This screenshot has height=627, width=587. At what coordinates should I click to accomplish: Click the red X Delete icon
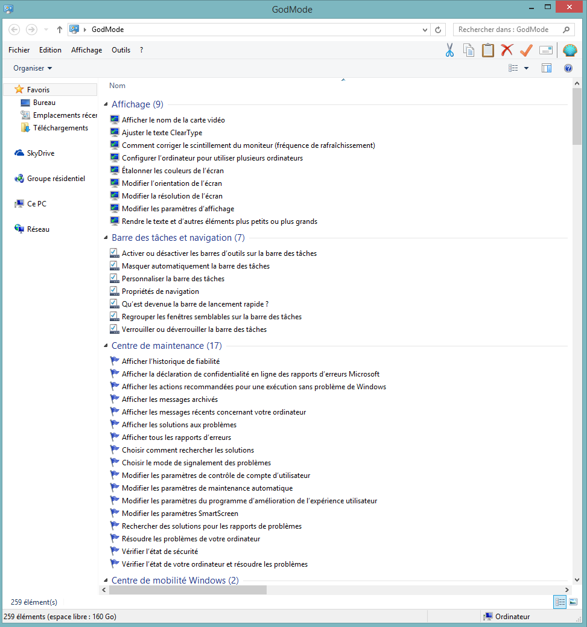507,50
